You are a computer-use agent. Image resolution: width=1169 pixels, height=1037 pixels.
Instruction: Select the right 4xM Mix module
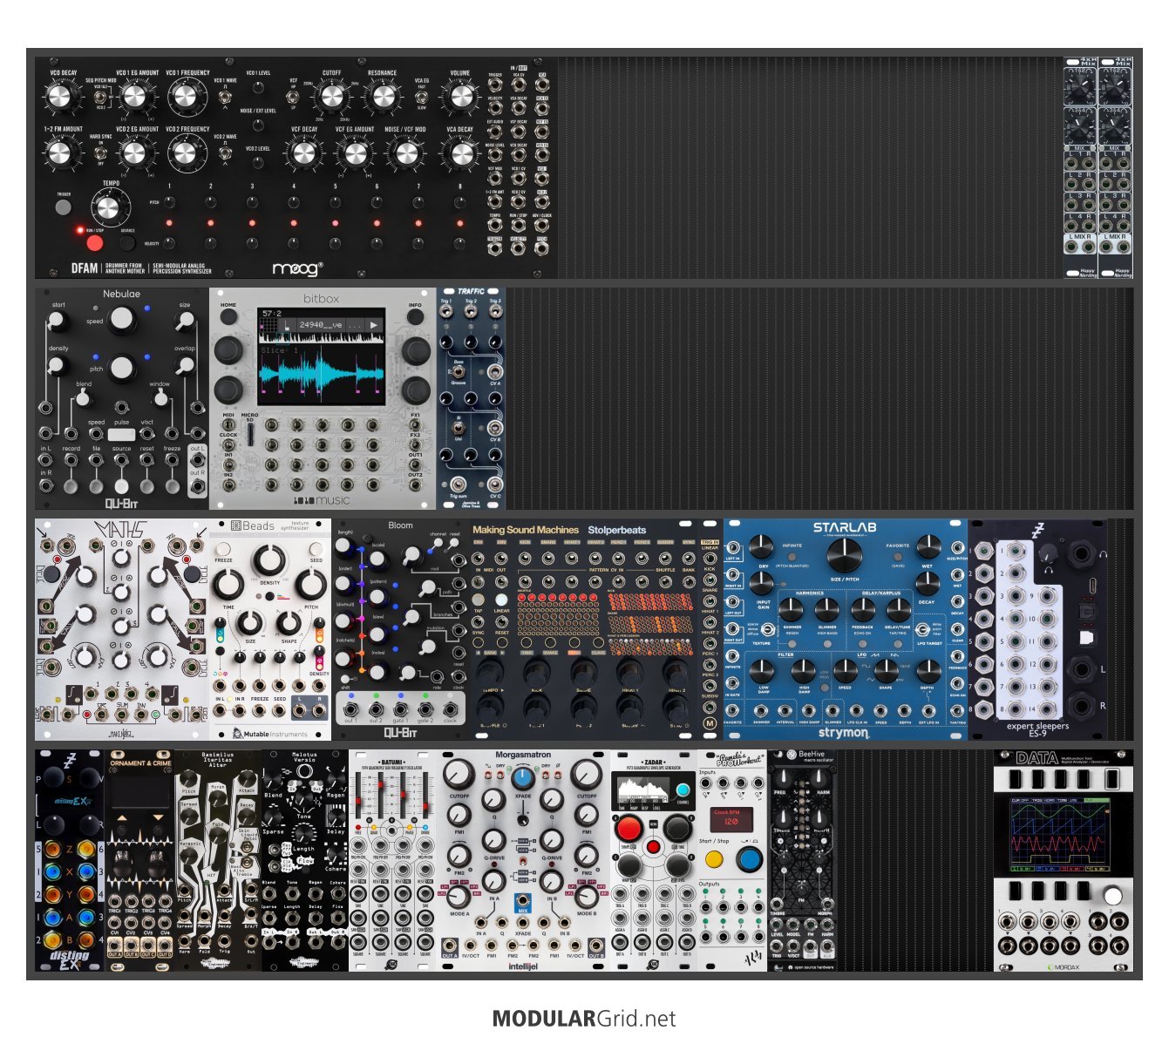pyautogui.click(x=1116, y=167)
